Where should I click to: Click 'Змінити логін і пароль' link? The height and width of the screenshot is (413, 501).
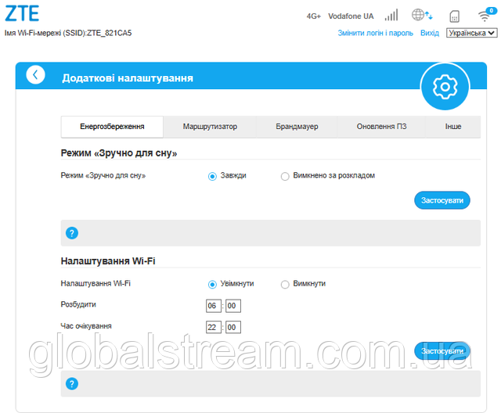(374, 34)
